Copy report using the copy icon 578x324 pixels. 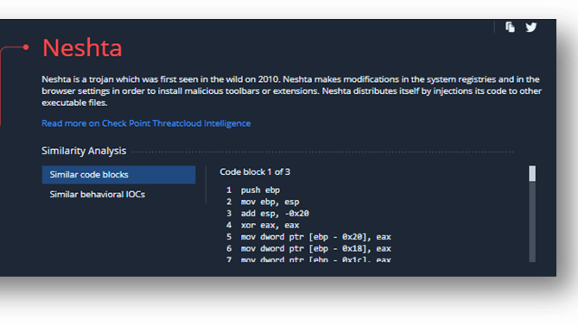pyautogui.click(x=510, y=28)
